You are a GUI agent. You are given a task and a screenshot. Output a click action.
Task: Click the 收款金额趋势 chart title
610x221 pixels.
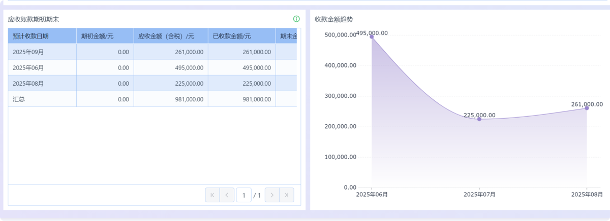point(334,19)
